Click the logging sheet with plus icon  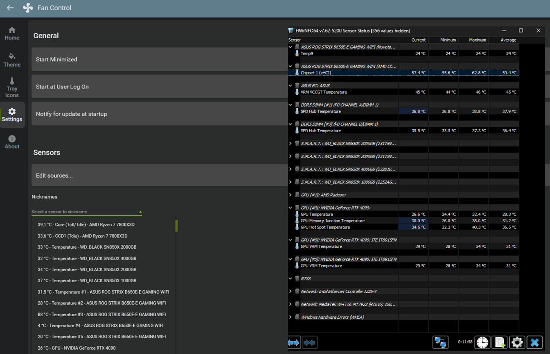click(x=499, y=342)
